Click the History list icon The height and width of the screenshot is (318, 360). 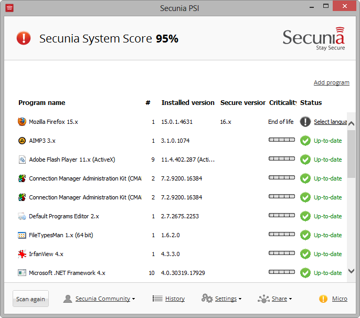click(x=157, y=299)
